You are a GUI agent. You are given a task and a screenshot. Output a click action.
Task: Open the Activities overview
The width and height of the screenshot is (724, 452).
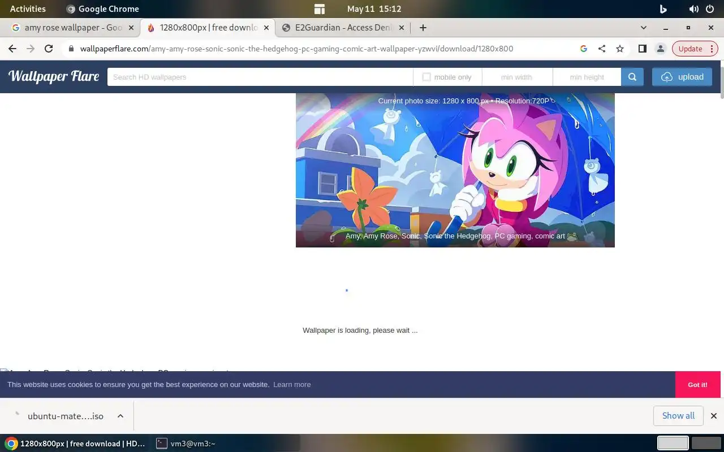(x=28, y=8)
